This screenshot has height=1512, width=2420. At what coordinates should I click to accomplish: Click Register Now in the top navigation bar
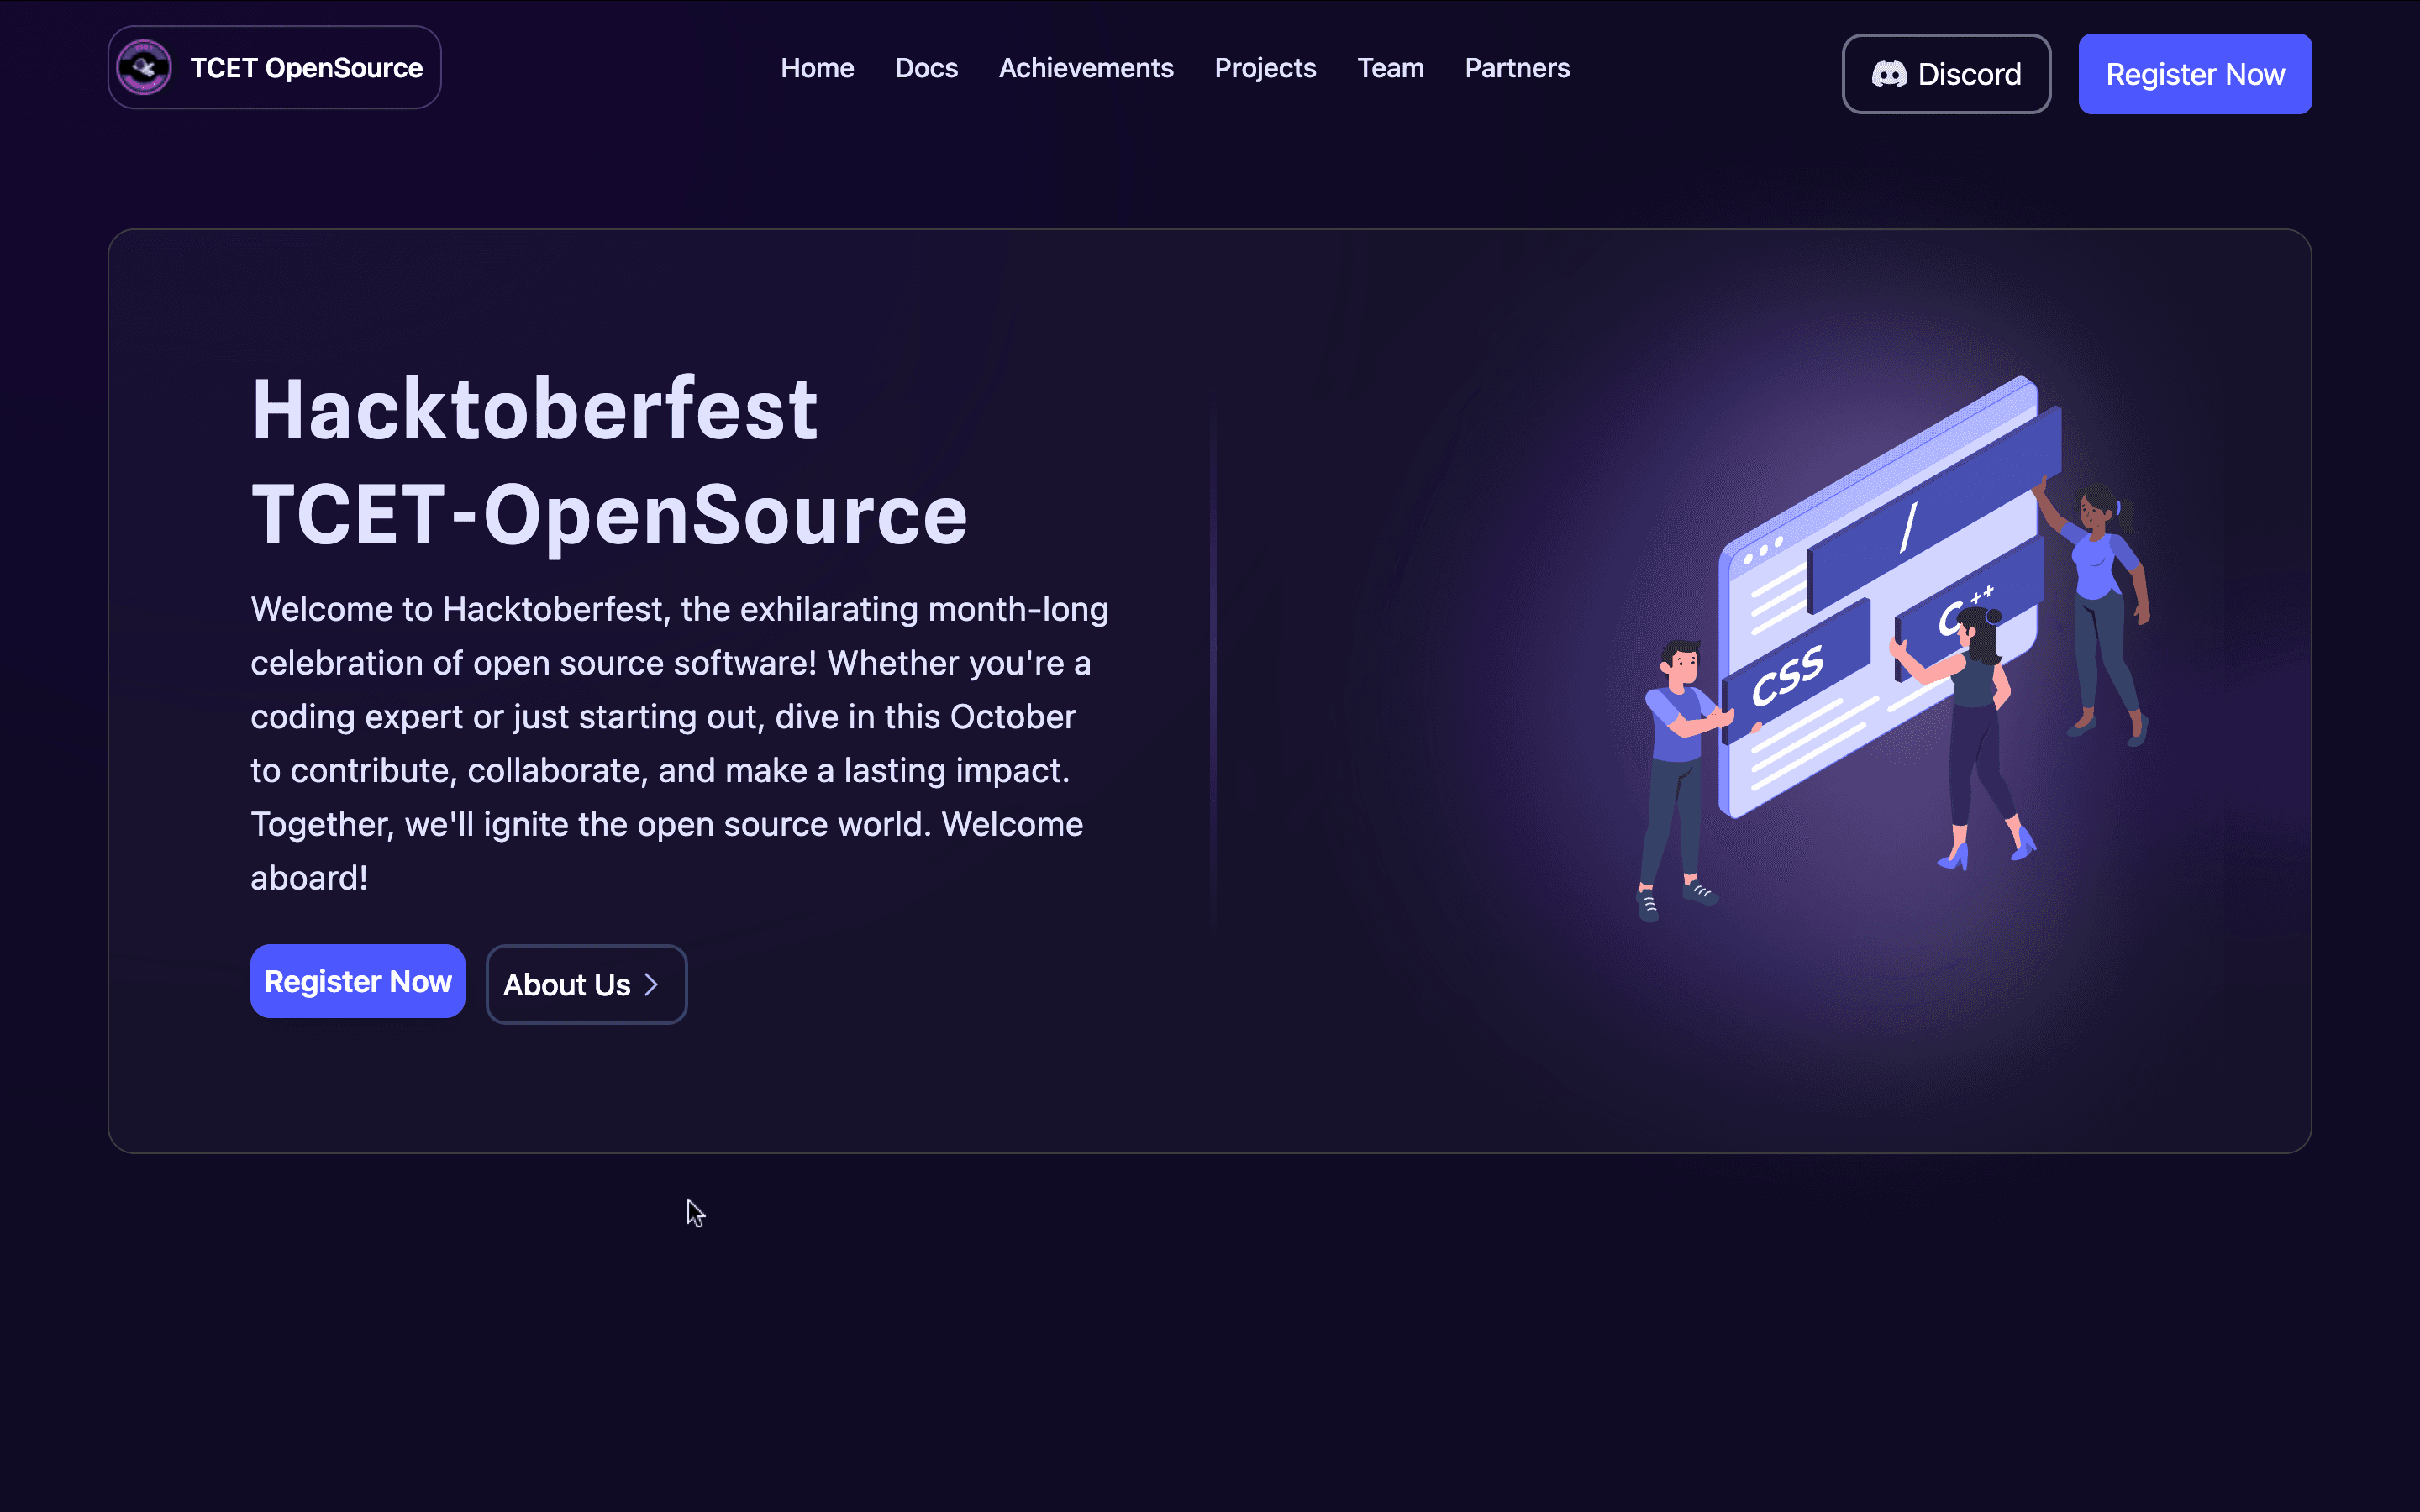point(2195,73)
